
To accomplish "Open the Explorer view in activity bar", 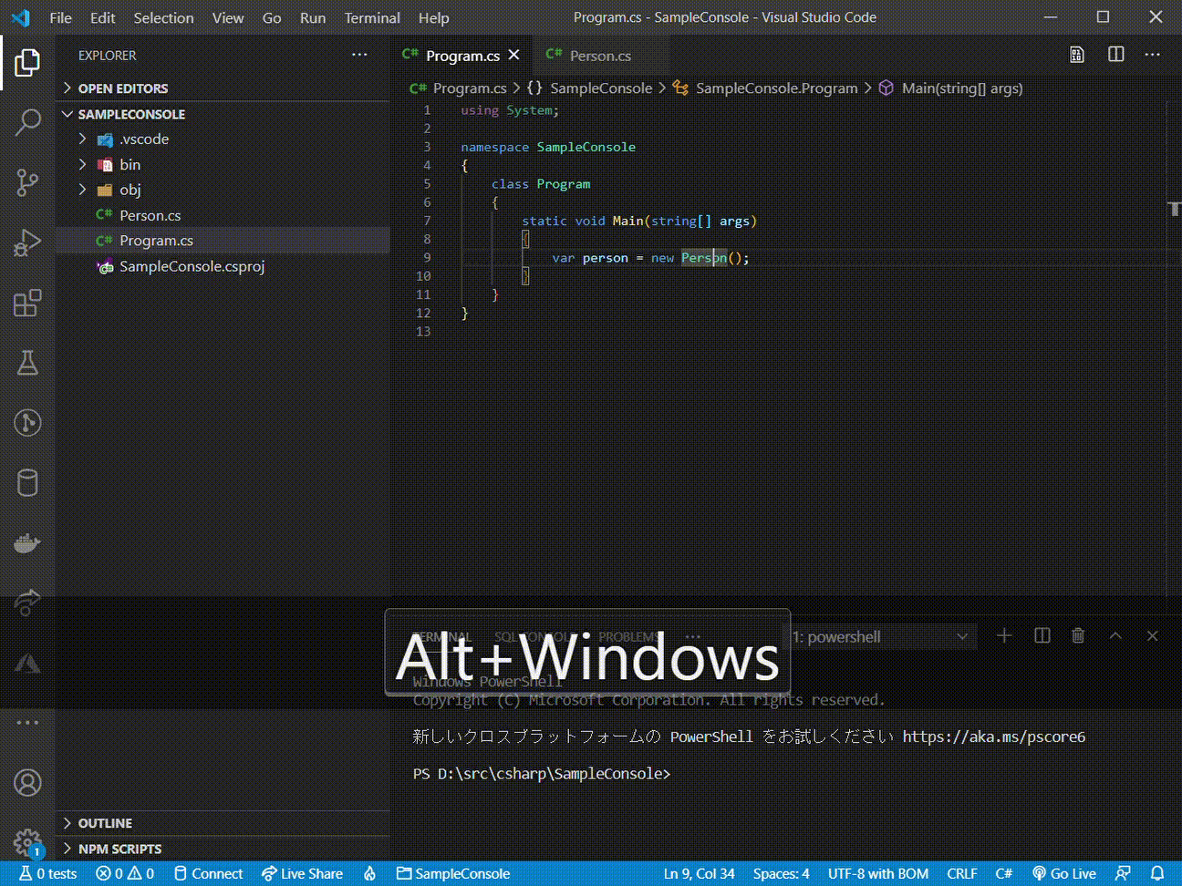I will pos(27,62).
